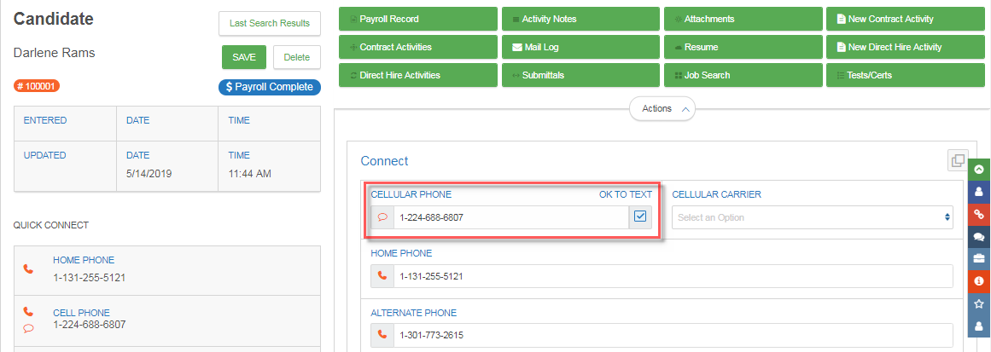991x352 pixels.
Task: Click the Payroll Complete badge
Action: (270, 87)
